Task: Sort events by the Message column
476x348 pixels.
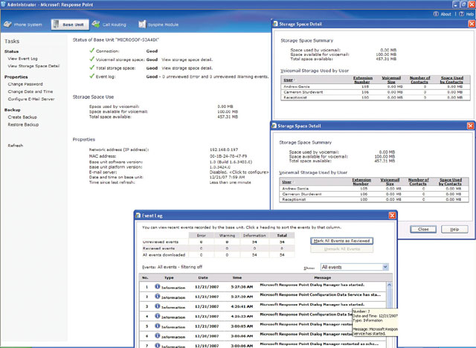Action: [x=322, y=277]
